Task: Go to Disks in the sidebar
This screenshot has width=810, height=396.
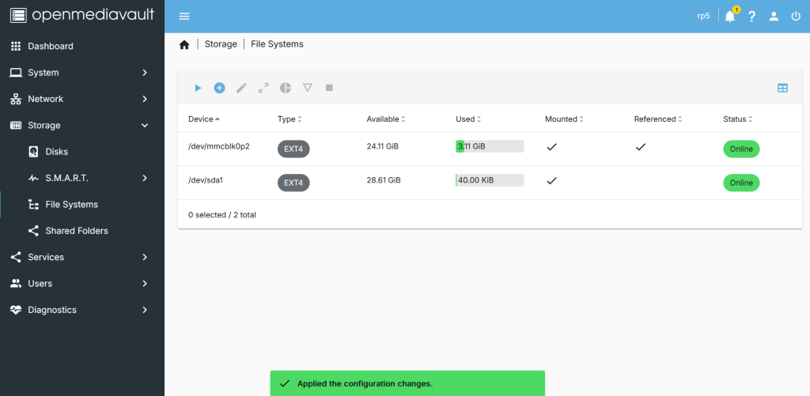Action: coord(57,152)
